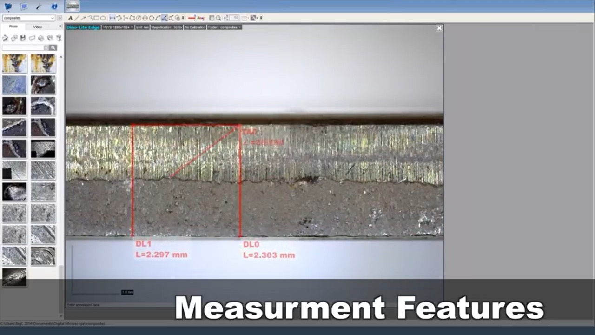Switch to the Video tab
This screenshot has width=595, height=335.
38,27
